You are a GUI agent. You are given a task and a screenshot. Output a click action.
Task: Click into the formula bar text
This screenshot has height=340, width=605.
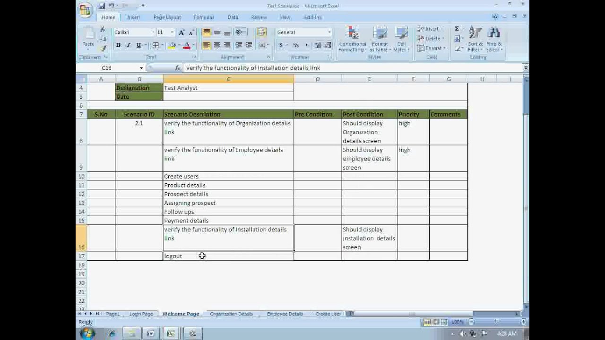pos(352,68)
